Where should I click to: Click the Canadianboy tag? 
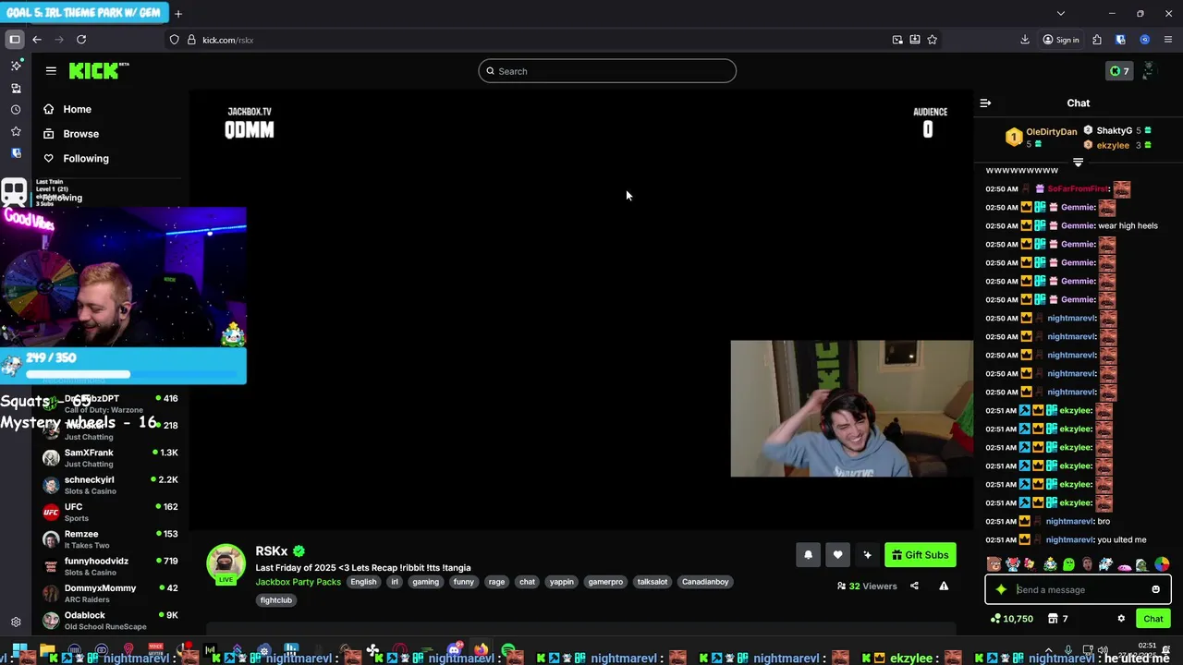[706, 582]
